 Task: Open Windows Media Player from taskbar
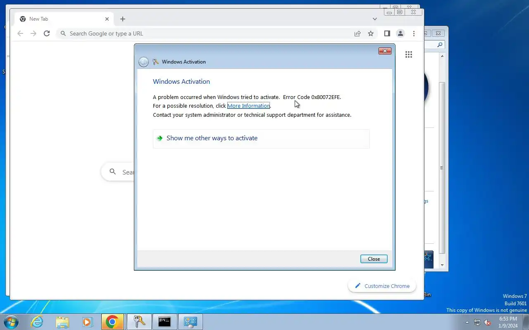pos(87,322)
